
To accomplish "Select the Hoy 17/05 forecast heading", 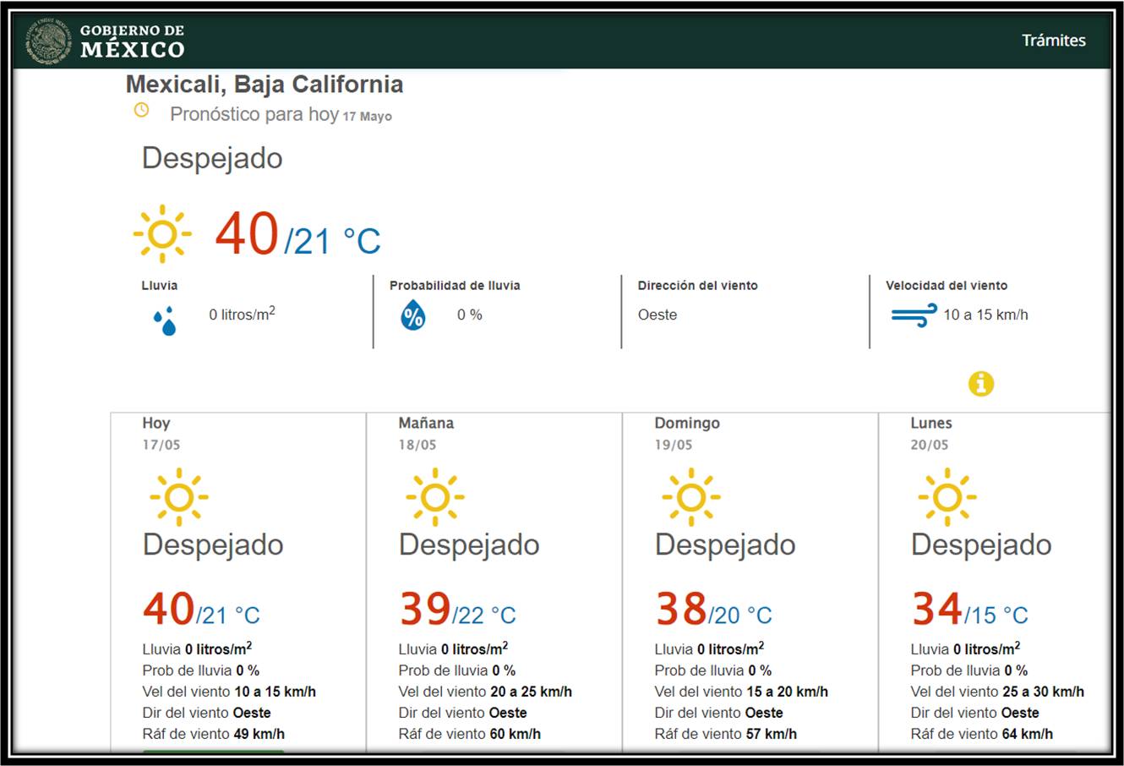I will pos(161,432).
